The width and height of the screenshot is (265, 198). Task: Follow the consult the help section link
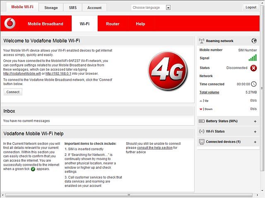pos(154,148)
